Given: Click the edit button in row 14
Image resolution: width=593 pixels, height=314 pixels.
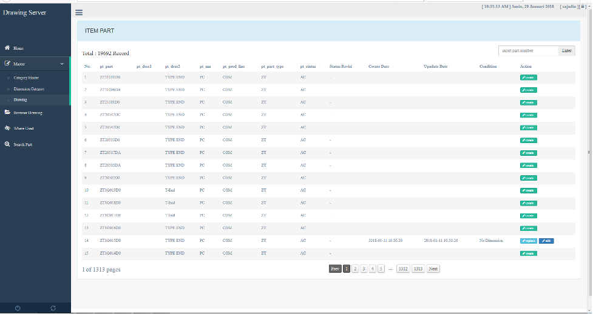Looking at the screenshot, I should [x=546, y=241].
